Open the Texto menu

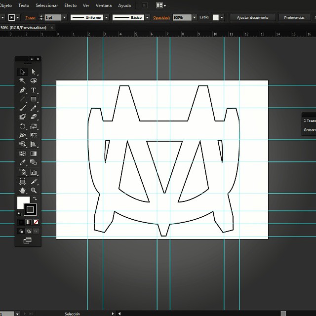[x=24, y=5]
